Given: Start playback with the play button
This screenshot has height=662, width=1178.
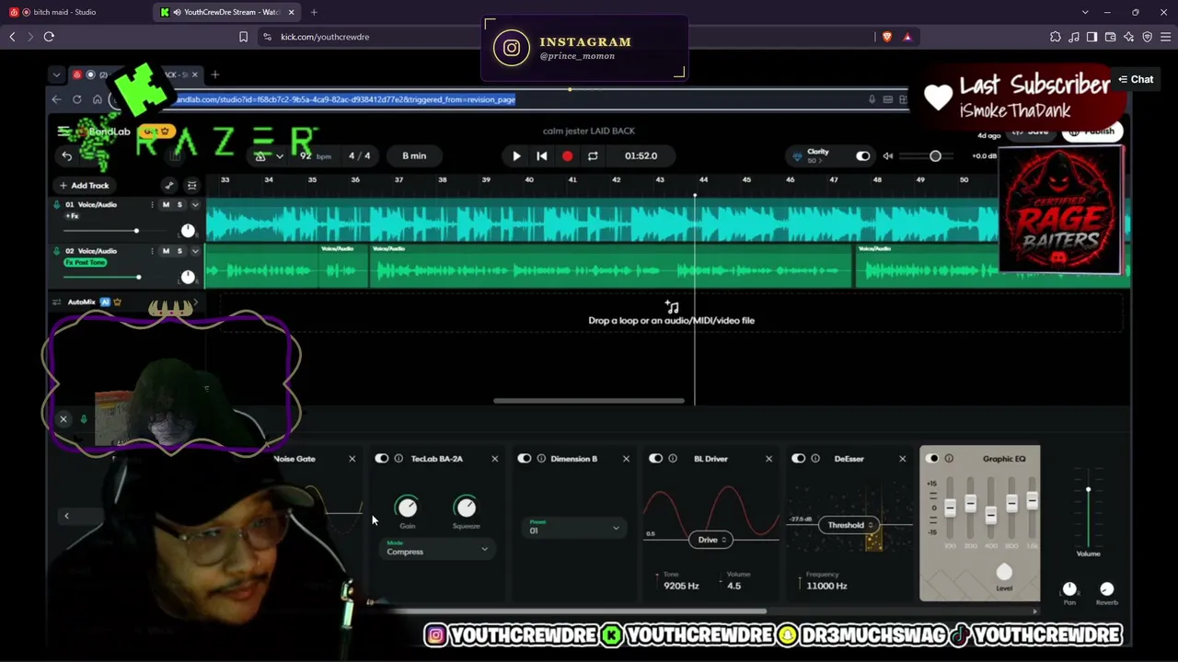Looking at the screenshot, I should click(x=516, y=156).
